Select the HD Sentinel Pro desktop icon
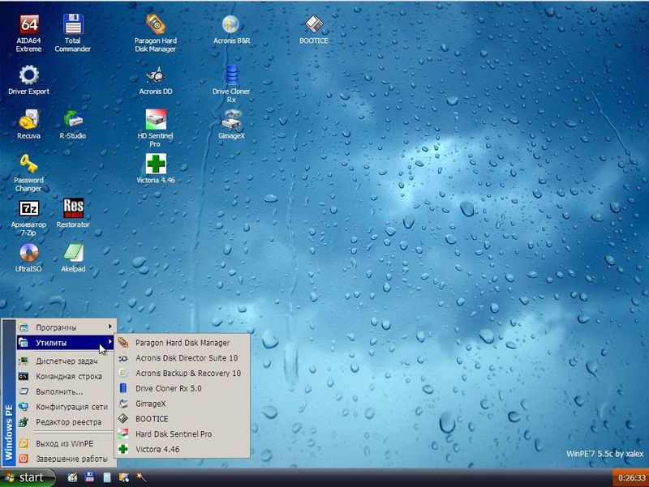The width and height of the screenshot is (649, 487). point(156,128)
